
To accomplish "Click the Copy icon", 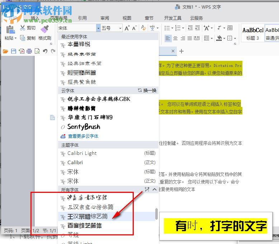I will point(23,38).
